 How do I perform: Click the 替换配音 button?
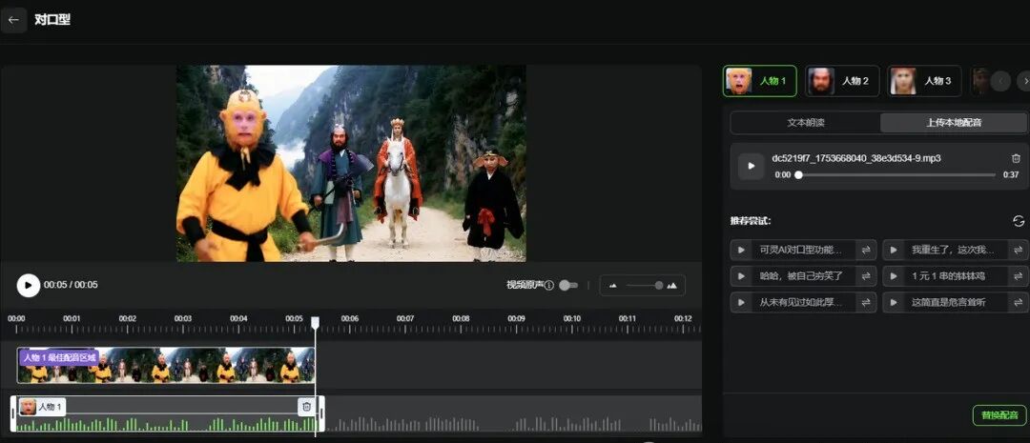999,415
